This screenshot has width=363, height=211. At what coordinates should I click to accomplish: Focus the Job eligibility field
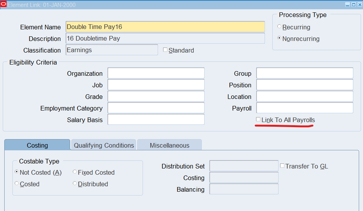(156, 85)
